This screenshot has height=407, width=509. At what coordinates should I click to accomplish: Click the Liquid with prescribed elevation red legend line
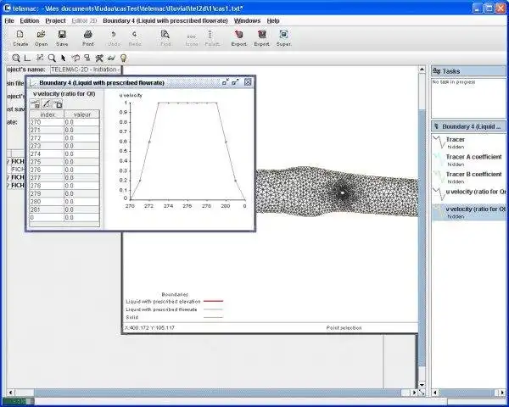pos(213,301)
